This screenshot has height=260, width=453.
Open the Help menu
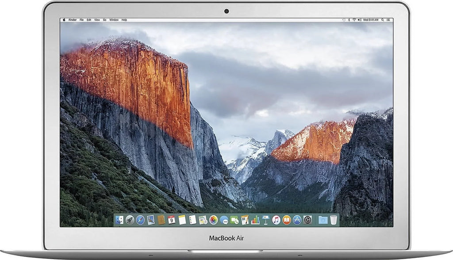pyautogui.click(x=124, y=20)
